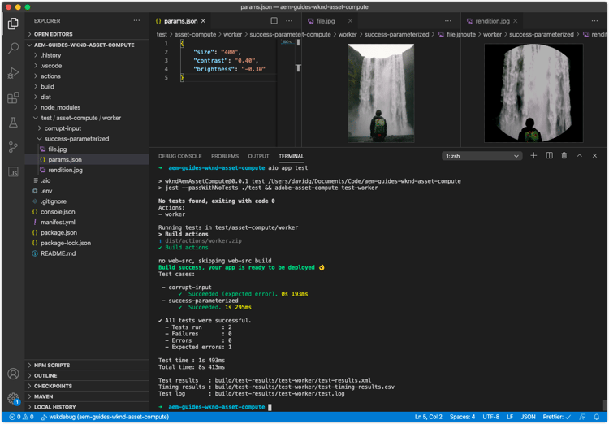
Task: Split the params.json editor to the right
Action: (x=274, y=21)
